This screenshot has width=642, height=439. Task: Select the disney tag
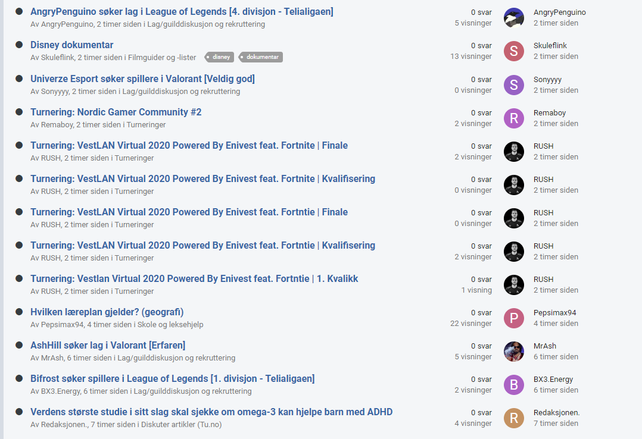coord(219,57)
